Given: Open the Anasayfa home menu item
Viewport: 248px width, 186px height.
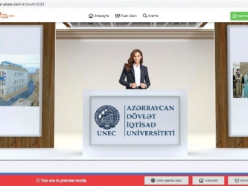Looking at the screenshot, I should click(99, 16).
